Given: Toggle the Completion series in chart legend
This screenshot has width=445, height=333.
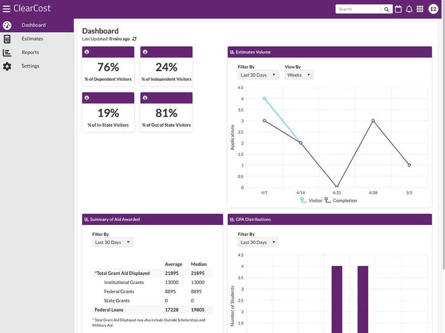Looking at the screenshot, I should 341,200.
